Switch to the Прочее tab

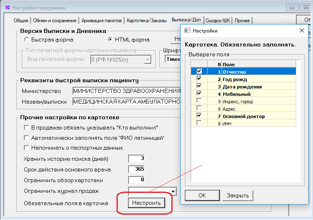242,21
